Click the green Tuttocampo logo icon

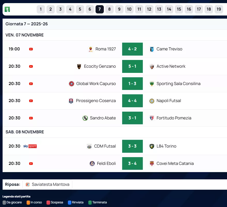point(7,10)
